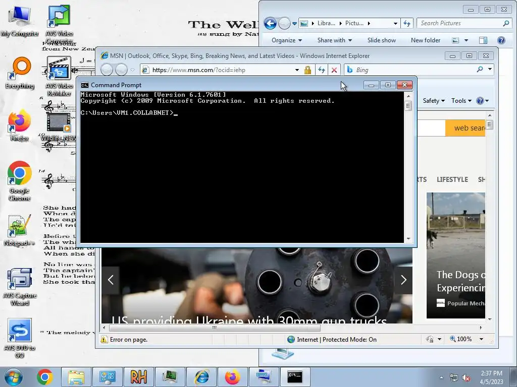The height and width of the screenshot is (387, 517).
Task: Switch to Command Prompt taskbar button
Action: point(295,377)
